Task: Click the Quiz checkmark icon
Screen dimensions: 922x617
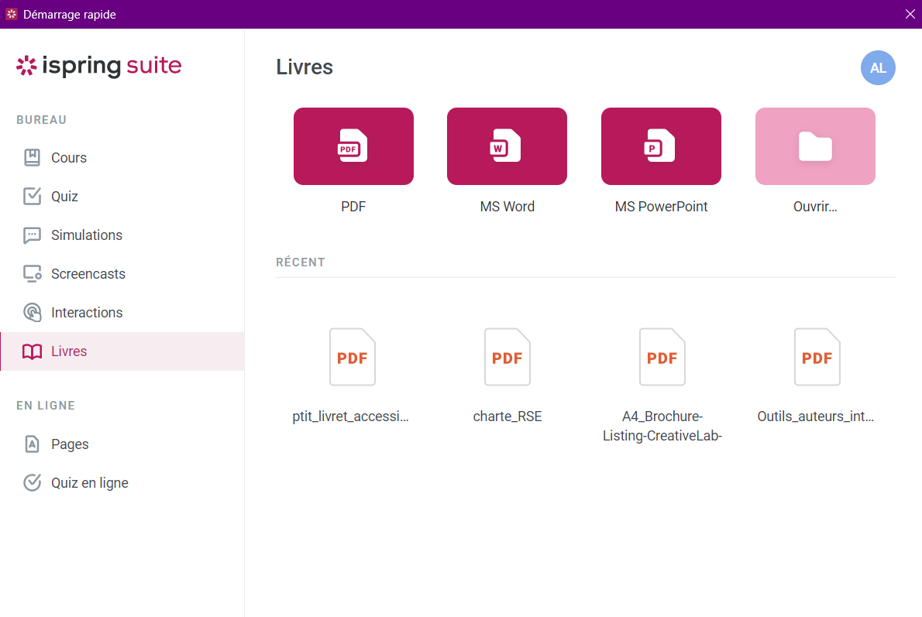Action: click(x=32, y=197)
